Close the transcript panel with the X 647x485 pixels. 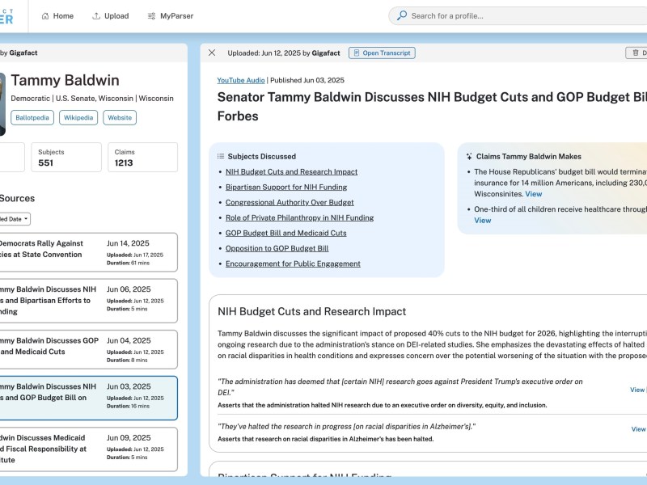pos(212,52)
